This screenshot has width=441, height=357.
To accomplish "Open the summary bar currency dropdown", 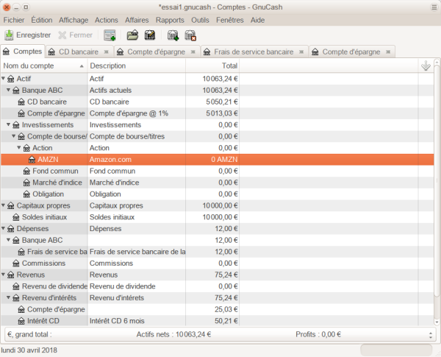I will (429, 334).
